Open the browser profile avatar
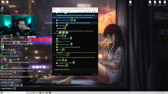The height and width of the screenshot is (94, 168). point(94,11)
